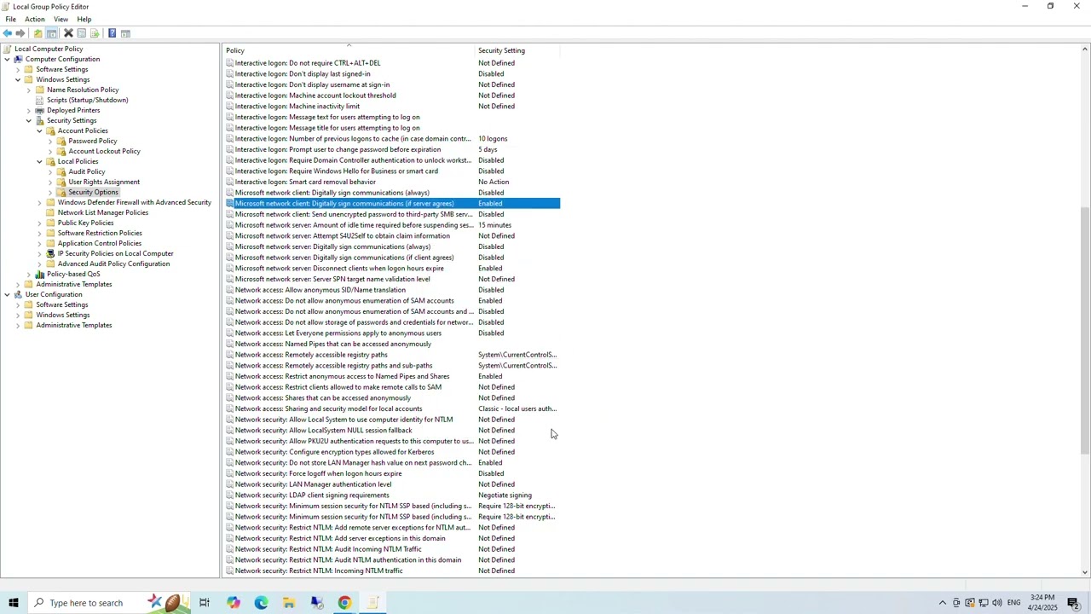Open Task View on the taskbar
1091x614 pixels.
coord(205,603)
